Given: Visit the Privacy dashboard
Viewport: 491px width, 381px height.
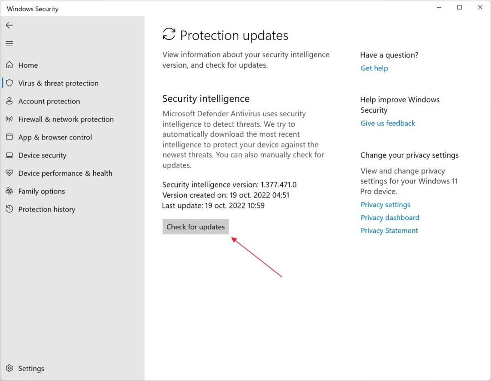Looking at the screenshot, I should (x=390, y=218).
